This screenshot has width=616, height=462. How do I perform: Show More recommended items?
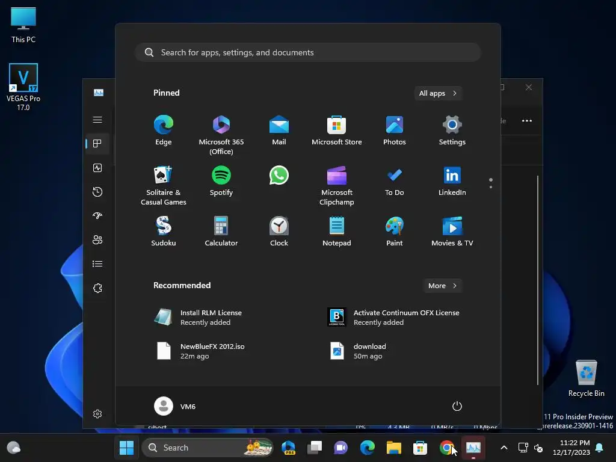click(x=442, y=286)
